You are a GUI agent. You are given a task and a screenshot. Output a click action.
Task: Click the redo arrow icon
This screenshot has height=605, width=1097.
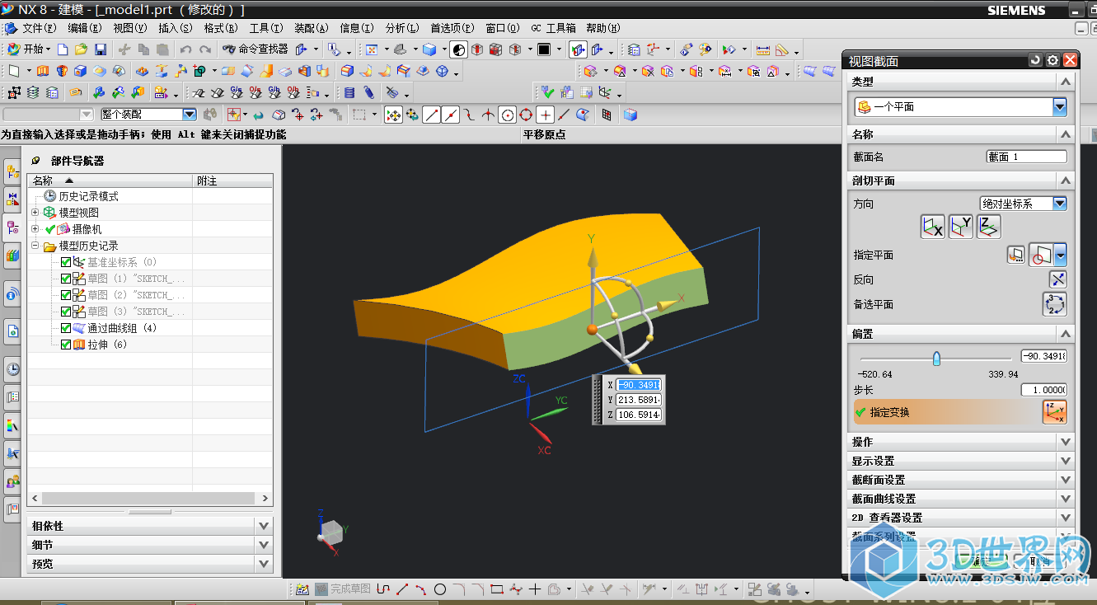[x=205, y=49]
